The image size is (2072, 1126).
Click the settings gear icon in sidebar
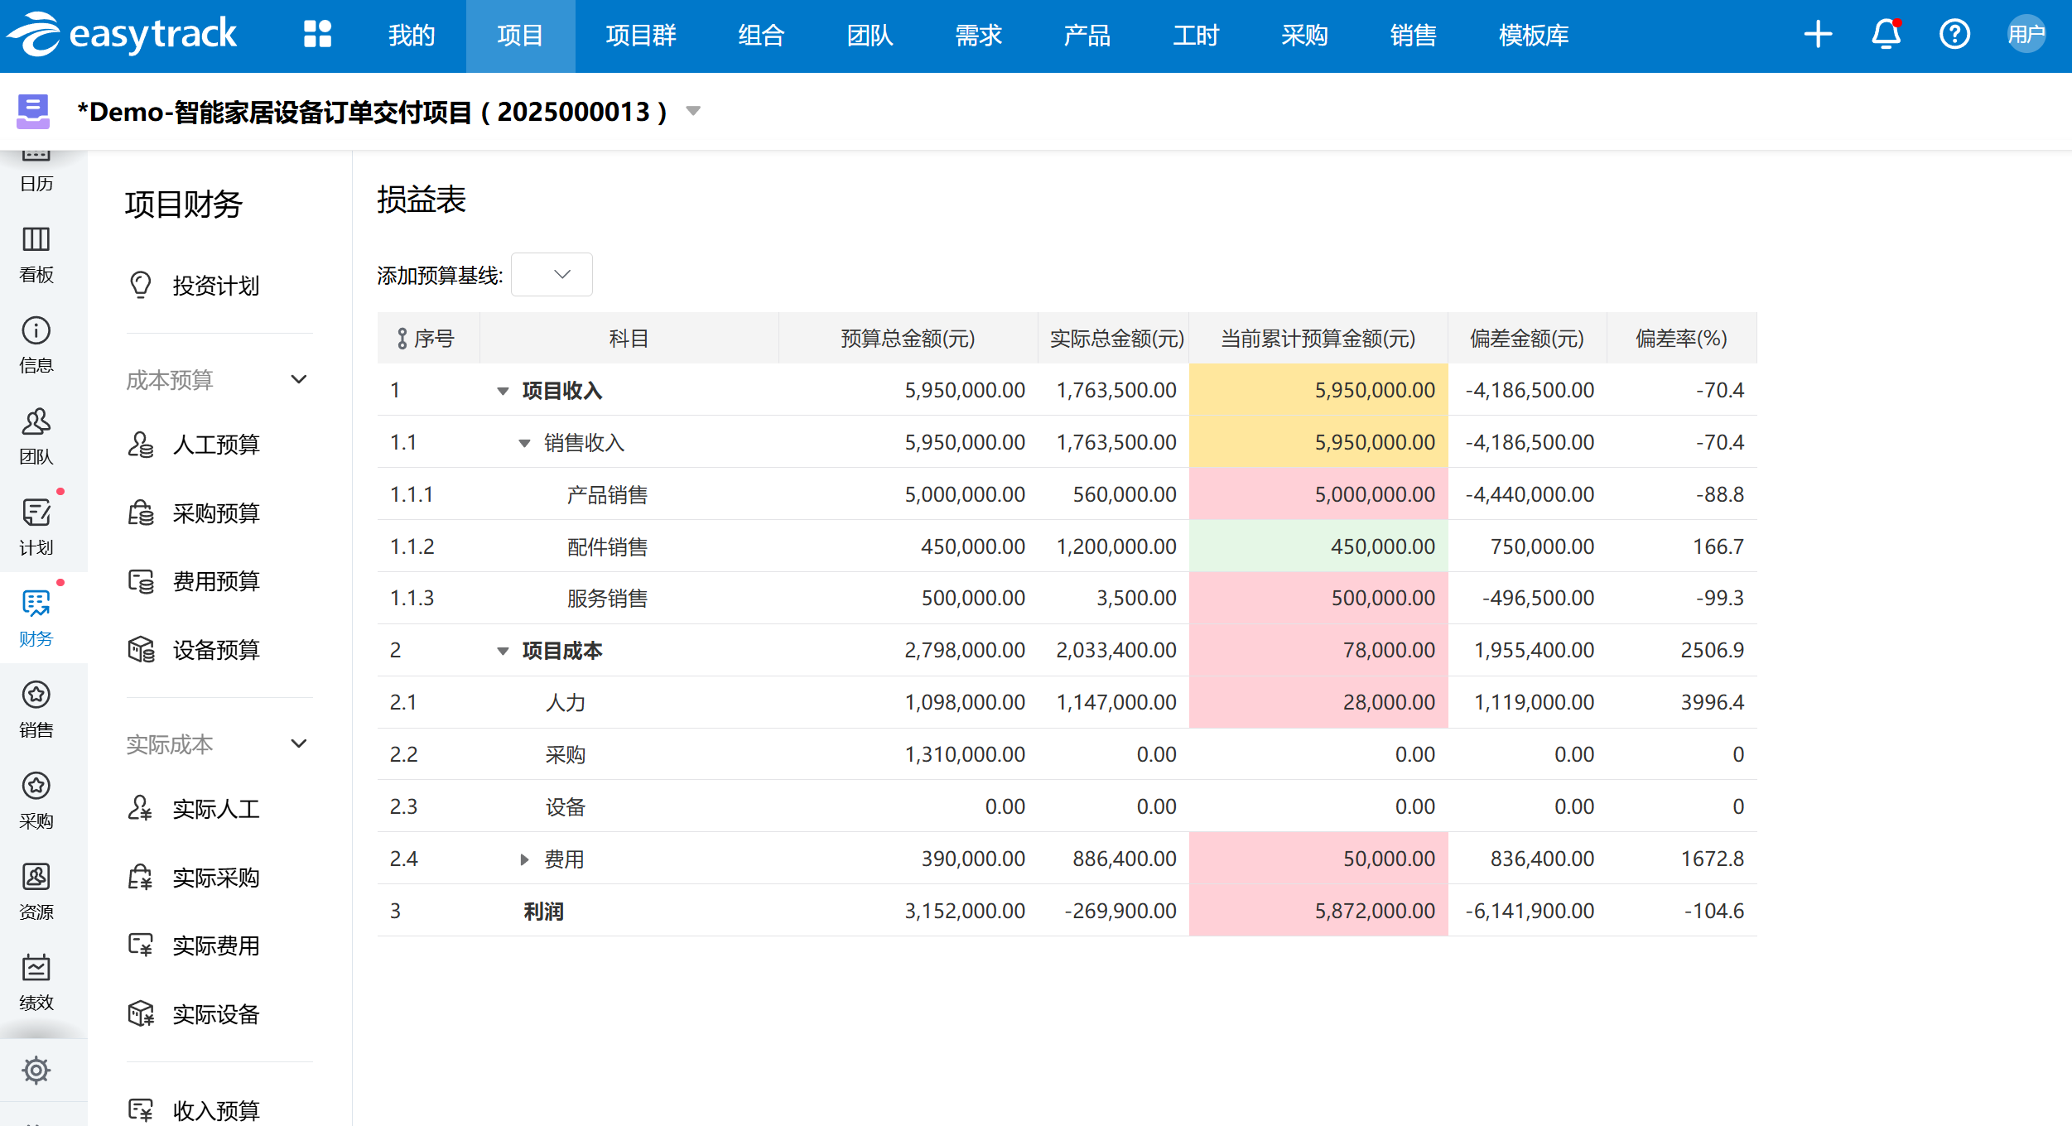click(x=36, y=1070)
